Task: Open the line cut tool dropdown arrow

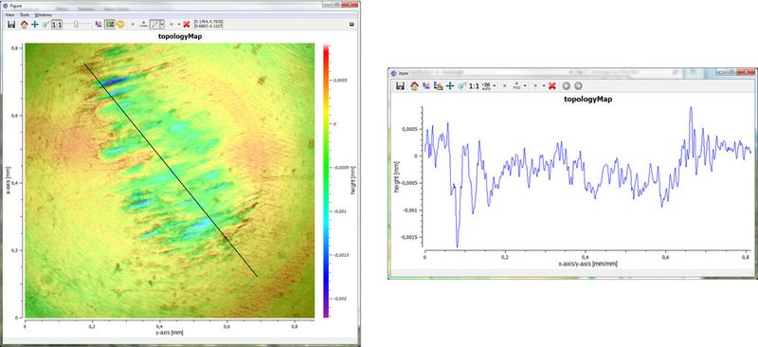Action: tap(162, 25)
